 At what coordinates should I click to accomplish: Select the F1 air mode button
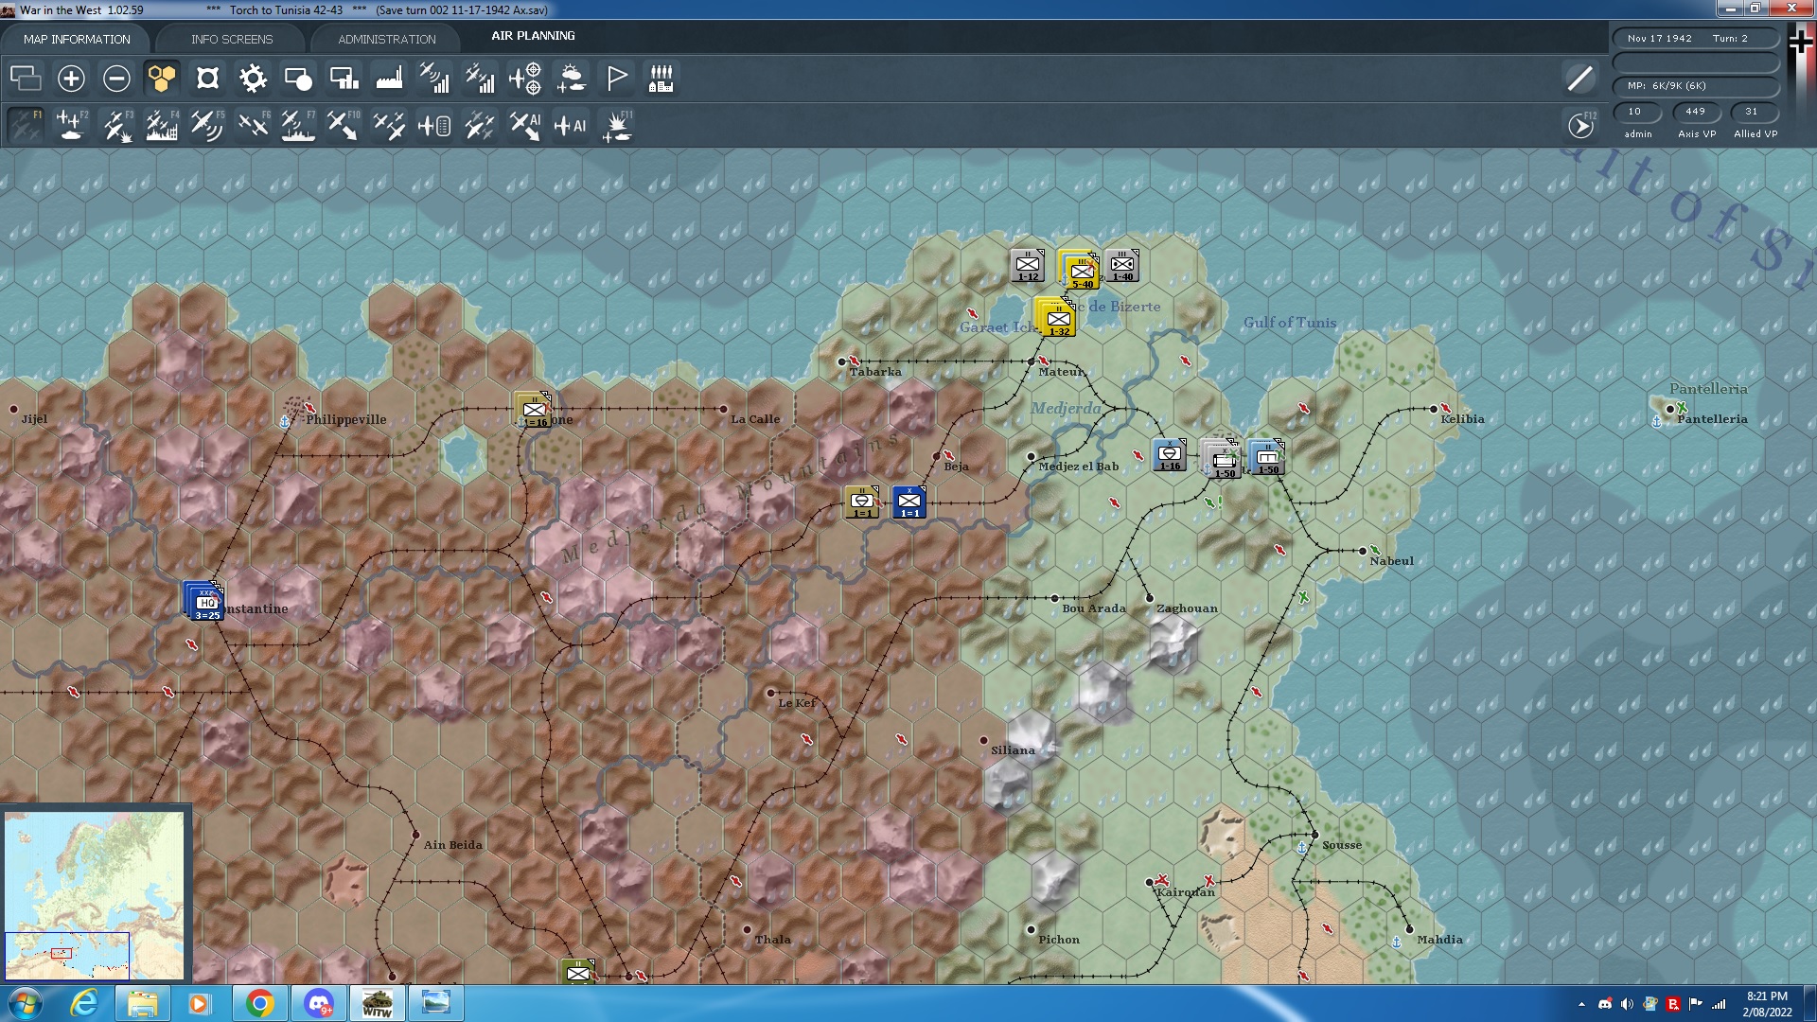tap(26, 125)
